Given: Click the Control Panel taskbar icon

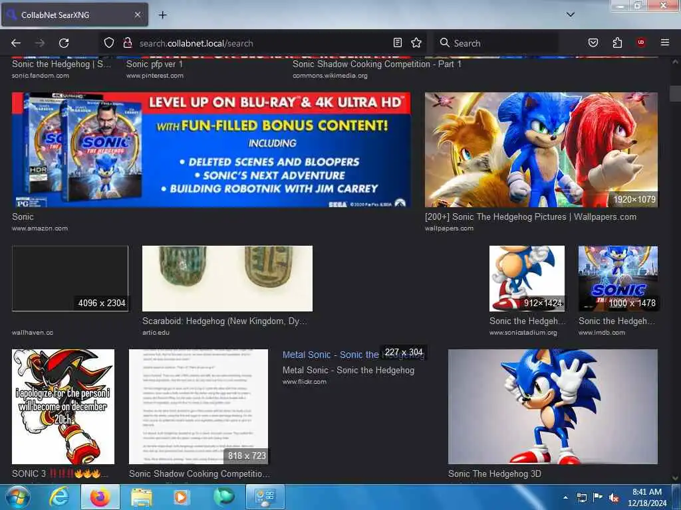Looking at the screenshot, I should click(265, 497).
